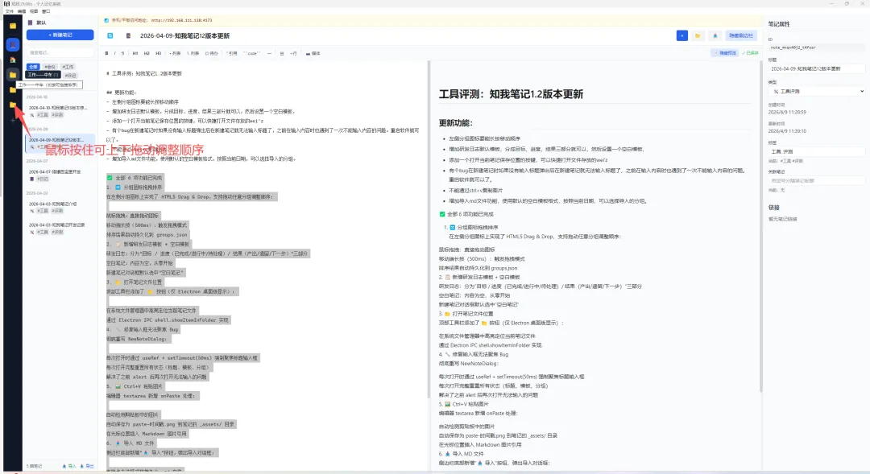
Task: Focus the note search box
Action: tap(60, 52)
